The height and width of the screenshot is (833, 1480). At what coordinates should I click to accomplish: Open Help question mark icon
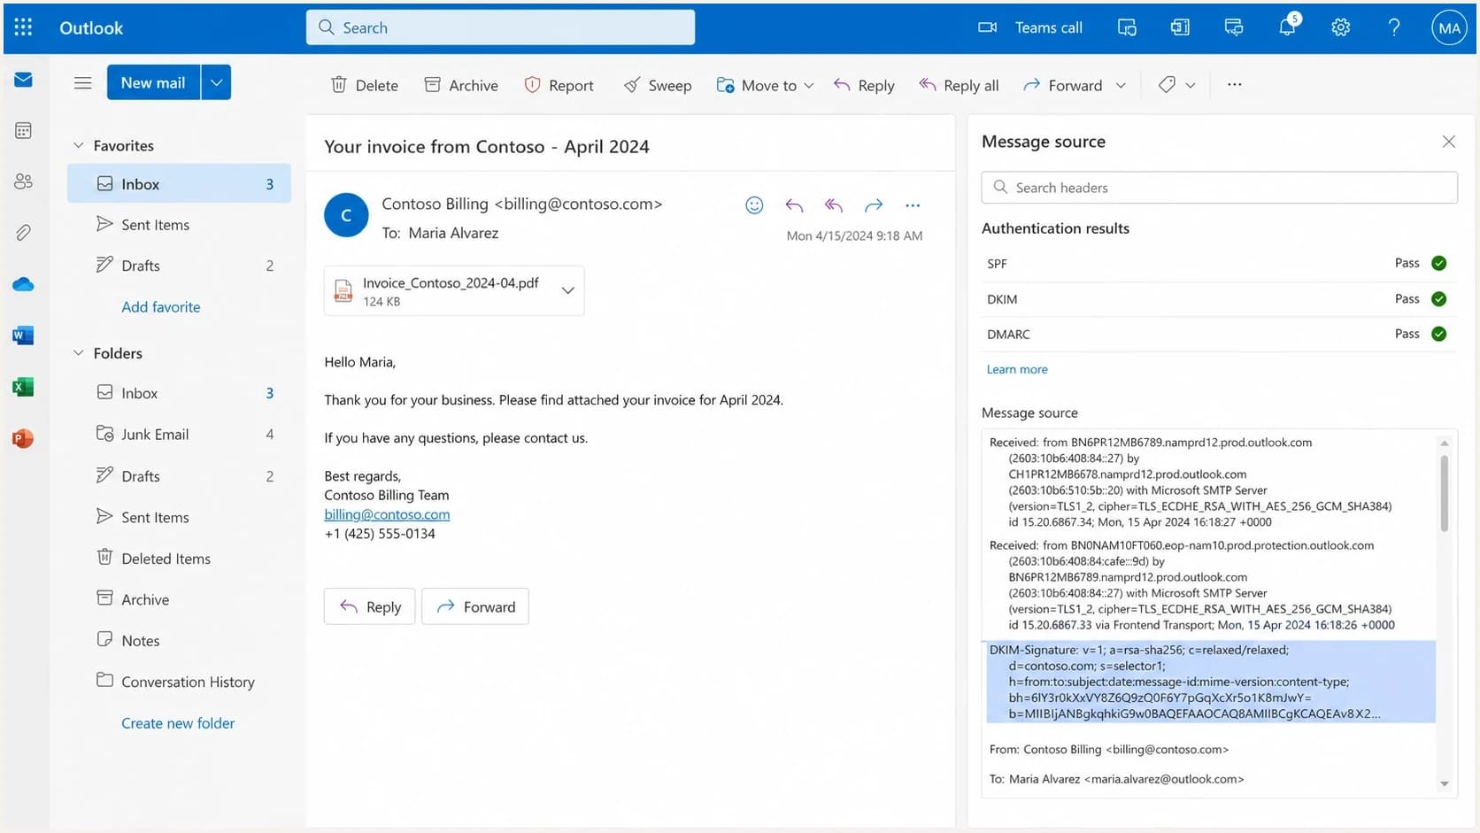[x=1394, y=27]
